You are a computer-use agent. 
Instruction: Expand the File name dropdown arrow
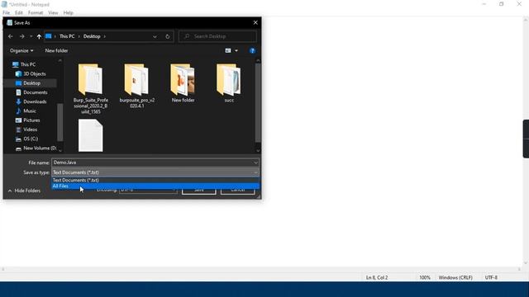coord(255,163)
